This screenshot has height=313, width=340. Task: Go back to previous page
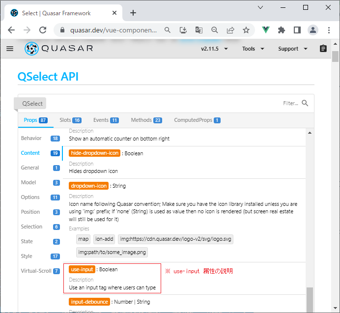coord(11,30)
